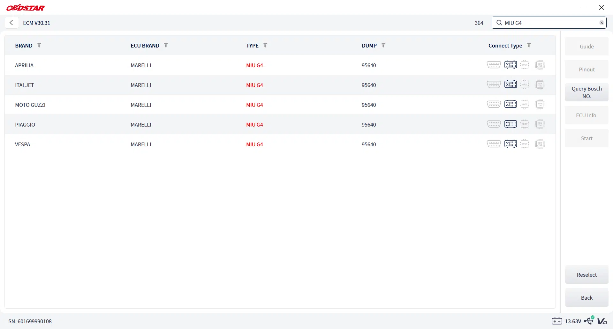Viewport: 613px width, 329px height.
Task: Close the OBDSTAR window
Action: [602, 7]
